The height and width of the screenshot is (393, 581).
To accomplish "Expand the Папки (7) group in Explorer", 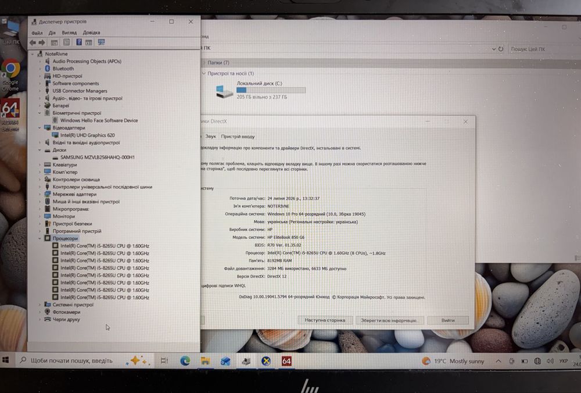I will [204, 63].
